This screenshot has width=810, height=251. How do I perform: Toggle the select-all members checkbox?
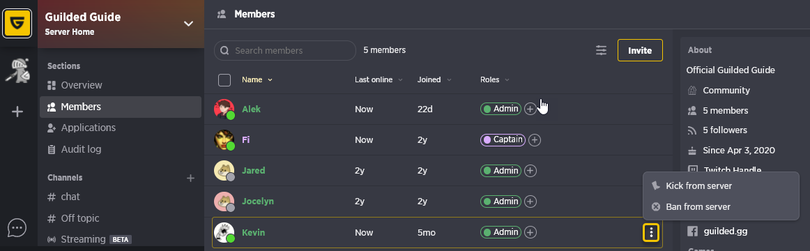click(224, 80)
